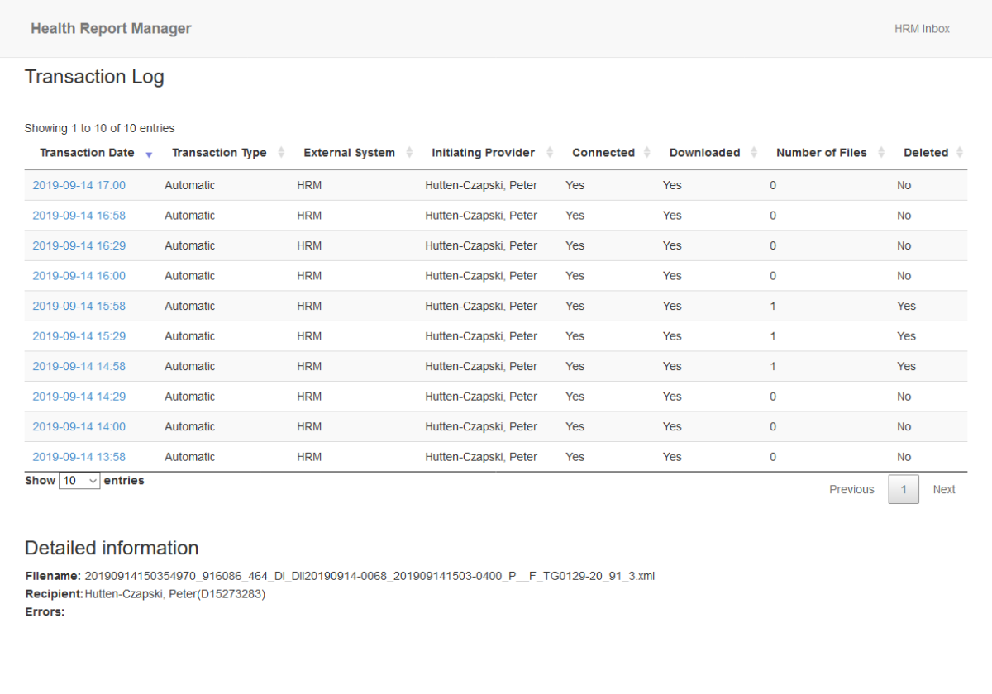992x694 pixels.
Task: Click sort icon beside External System
Action: (409, 153)
